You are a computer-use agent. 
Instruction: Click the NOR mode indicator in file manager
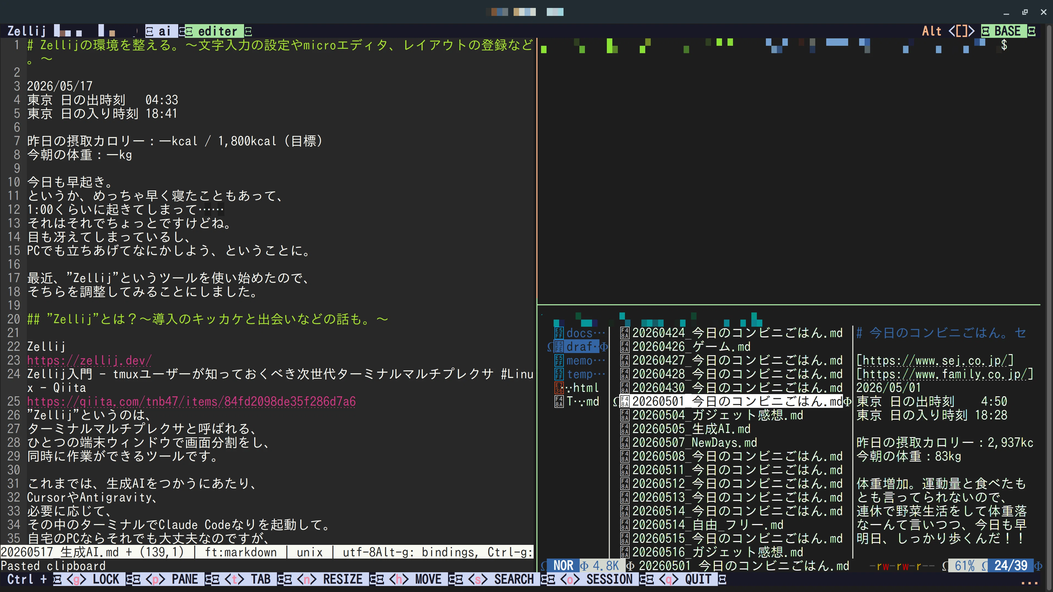point(563,565)
